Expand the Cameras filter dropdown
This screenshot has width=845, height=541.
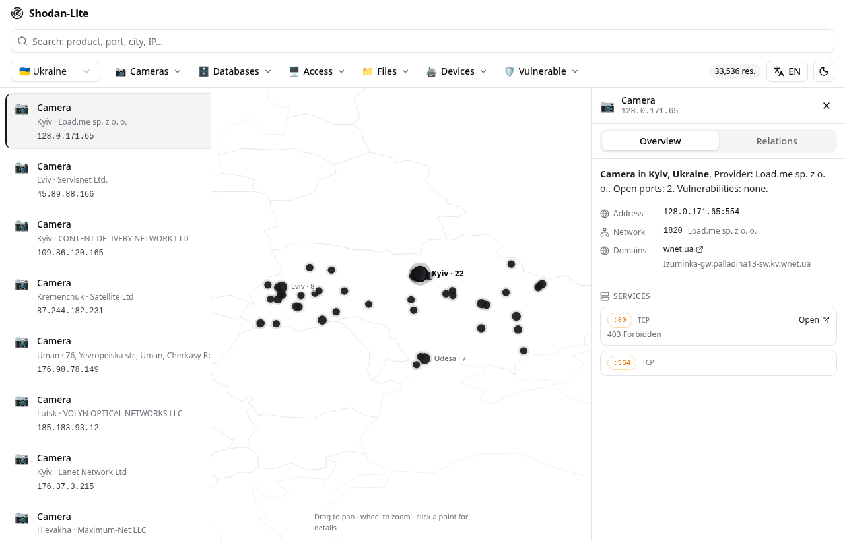point(148,71)
